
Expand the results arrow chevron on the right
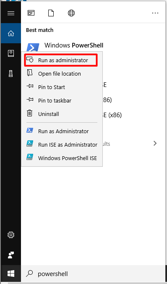tap(155, 143)
